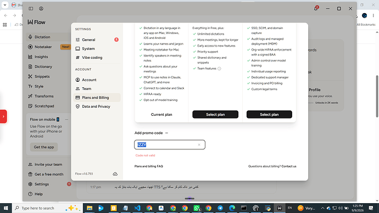Click the browser back arrow
Image resolution: width=379 pixels, height=213 pixels.
point(5,15)
